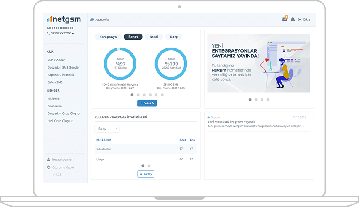This screenshot has height=207, width=359.
Task: Click the v10.0.8 version label
Action: pos(57,175)
